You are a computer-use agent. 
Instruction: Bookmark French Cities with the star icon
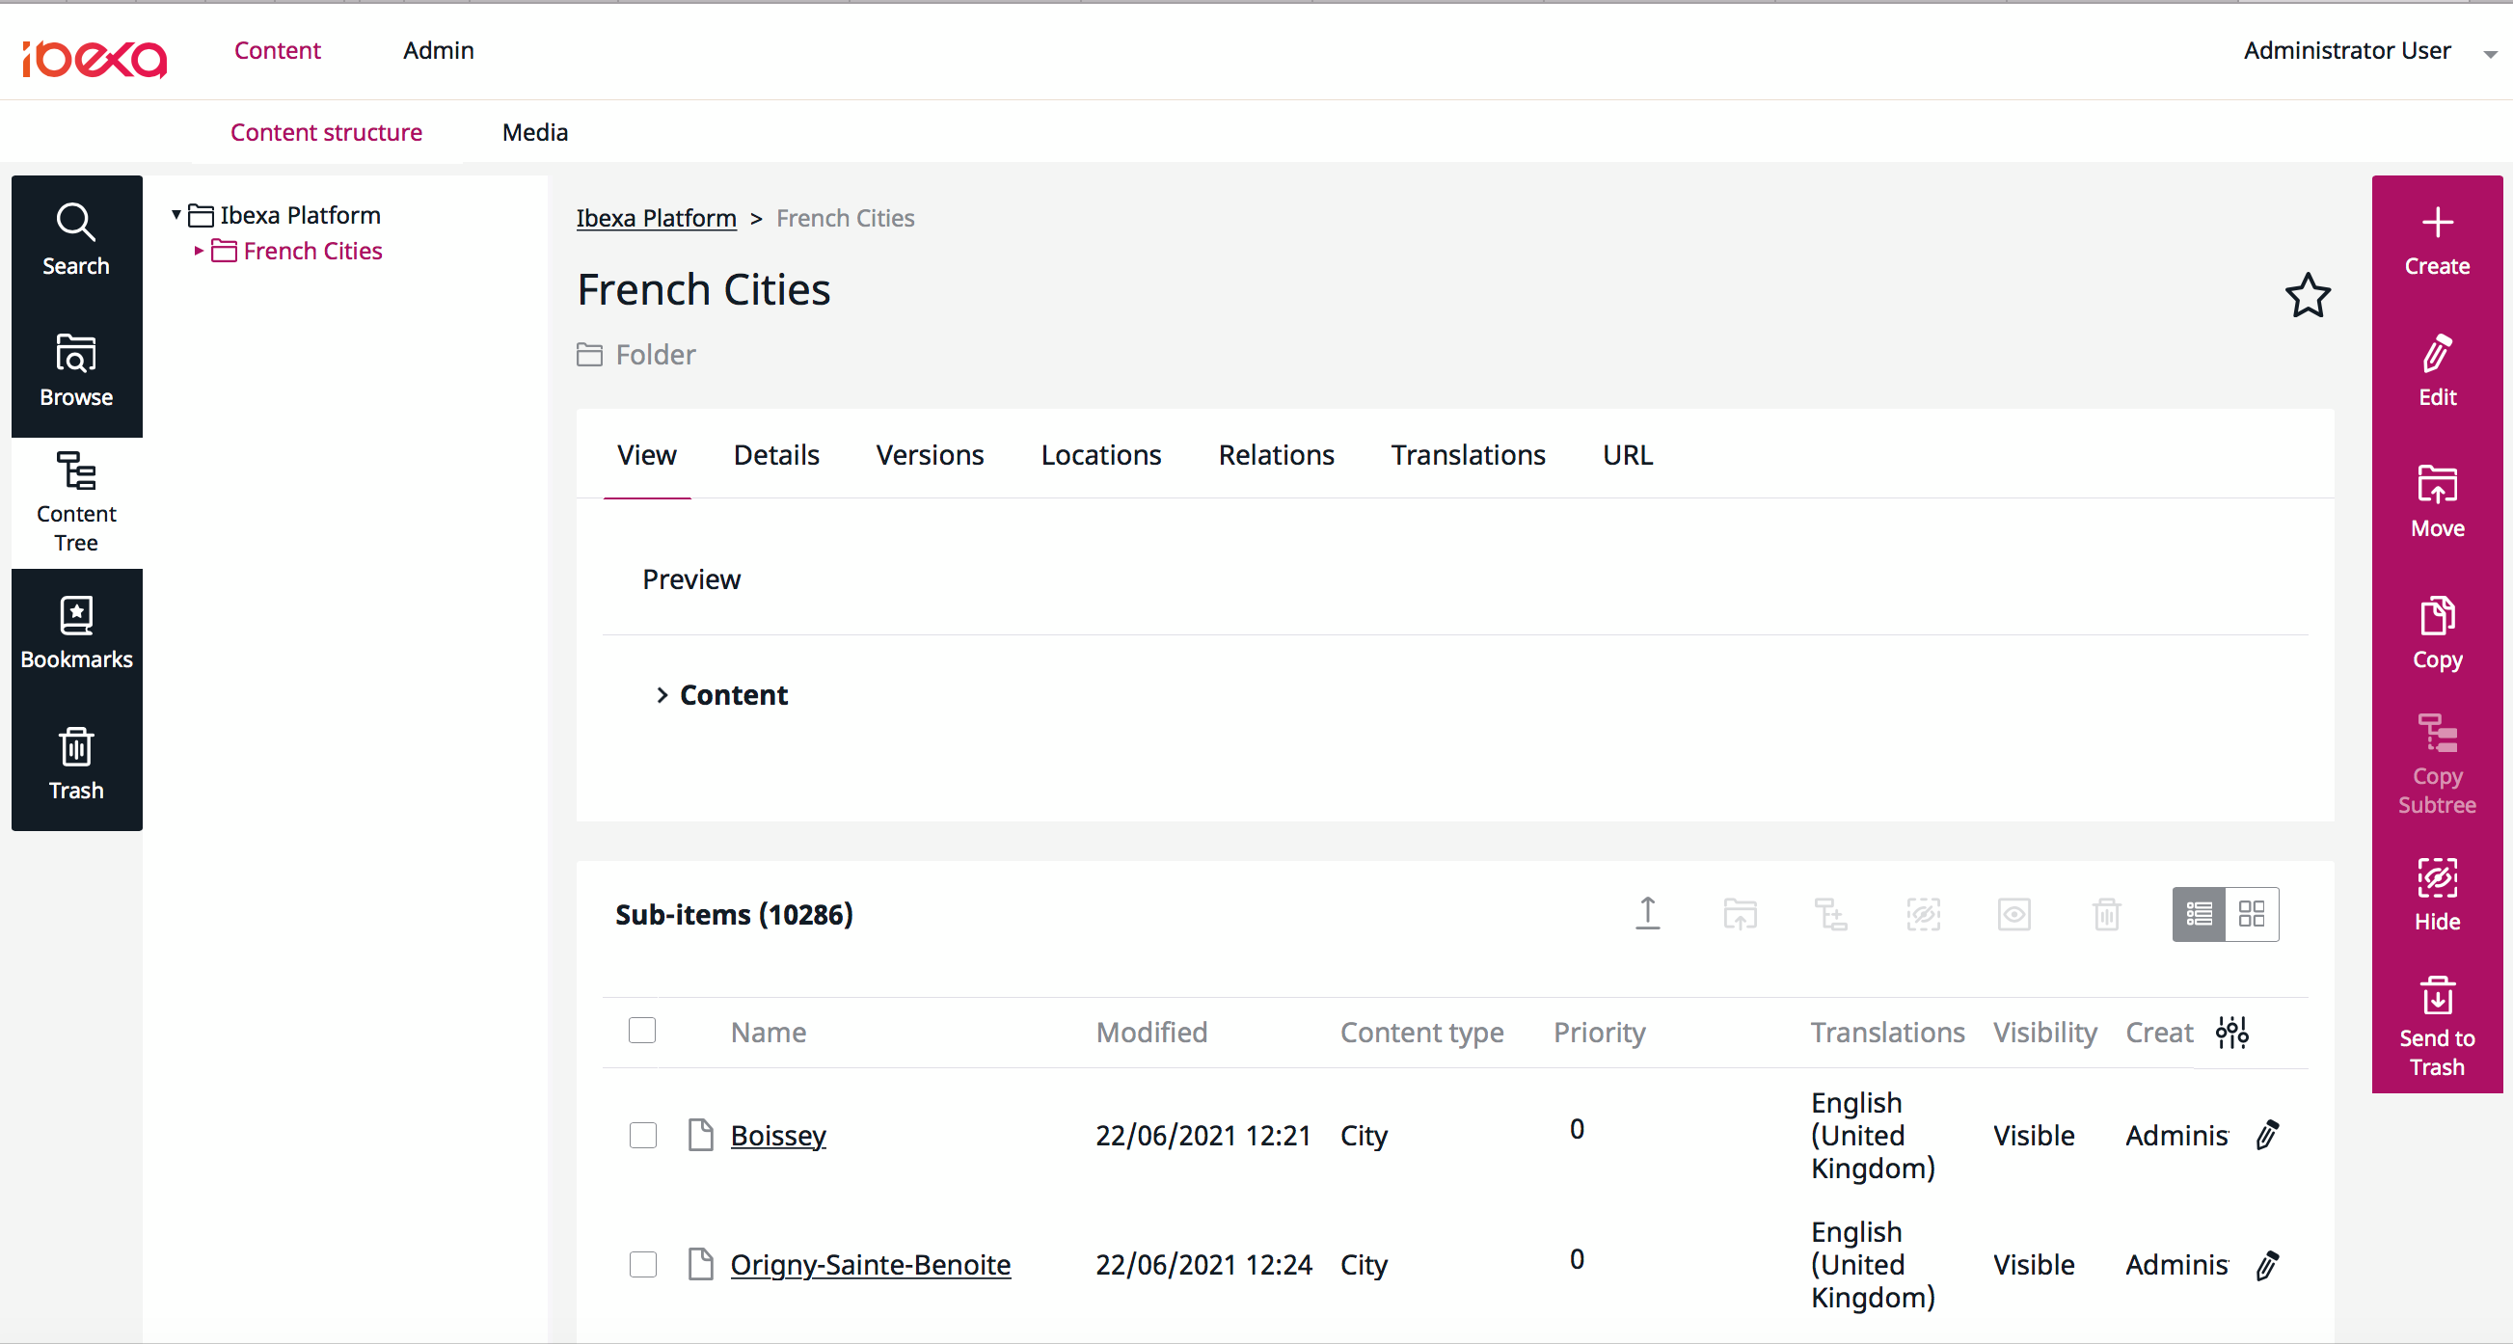pos(2308,296)
